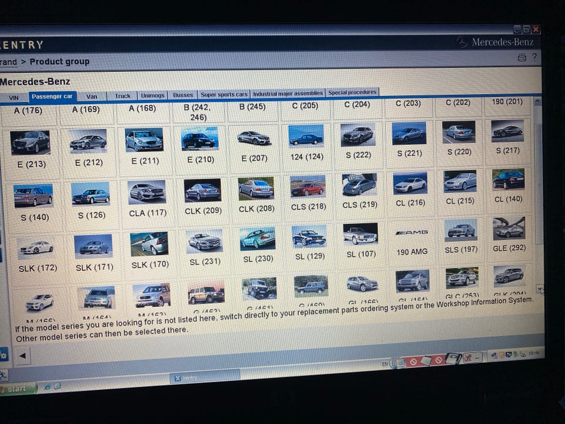Switch to the Unimogs tab
This screenshot has width=565, height=424.
(x=152, y=95)
